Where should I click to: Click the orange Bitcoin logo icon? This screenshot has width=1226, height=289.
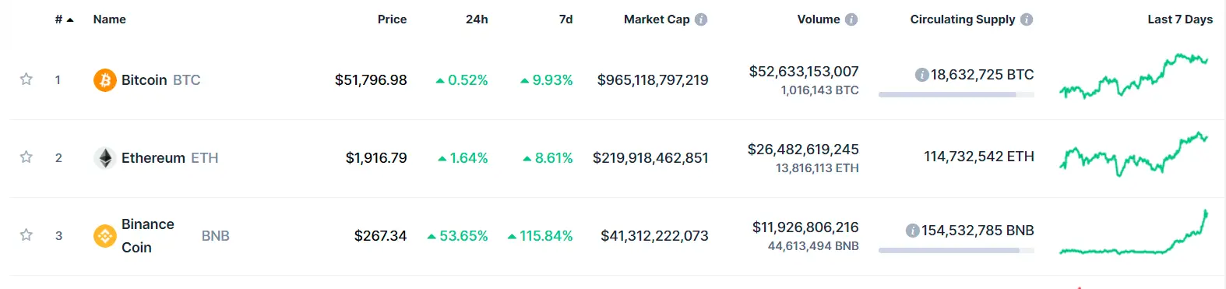click(105, 79)
